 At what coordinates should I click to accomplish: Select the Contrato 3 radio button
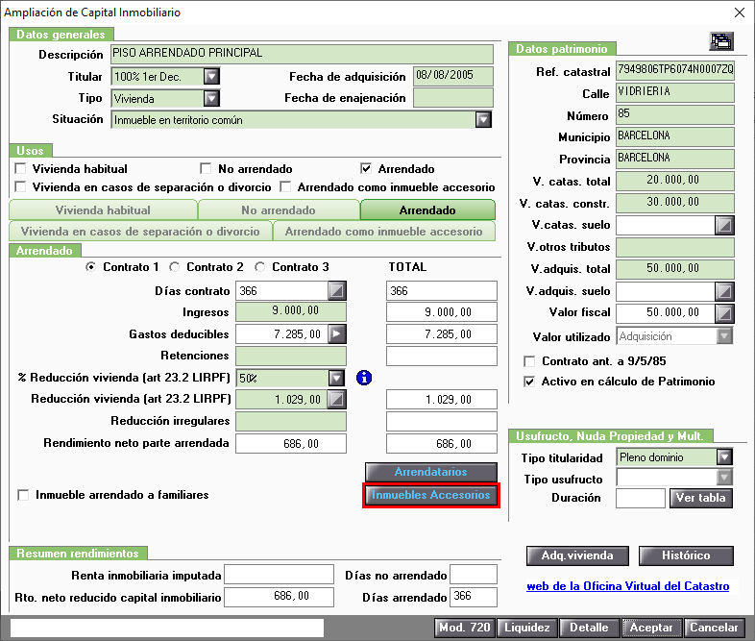click(x=260, y=267)
